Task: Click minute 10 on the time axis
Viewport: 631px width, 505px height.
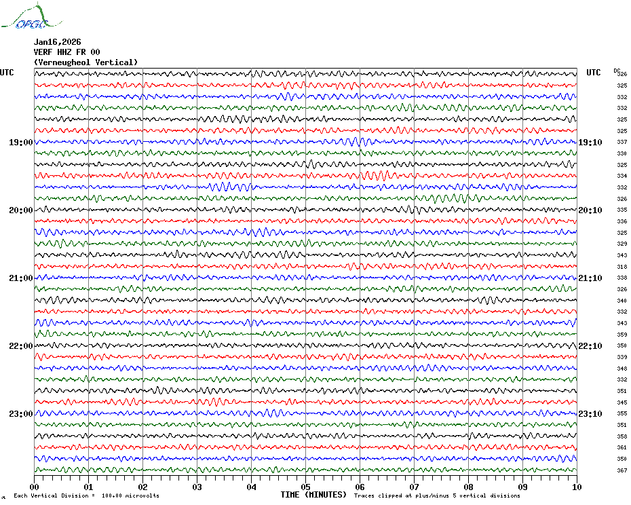Action: coord(577,487)
